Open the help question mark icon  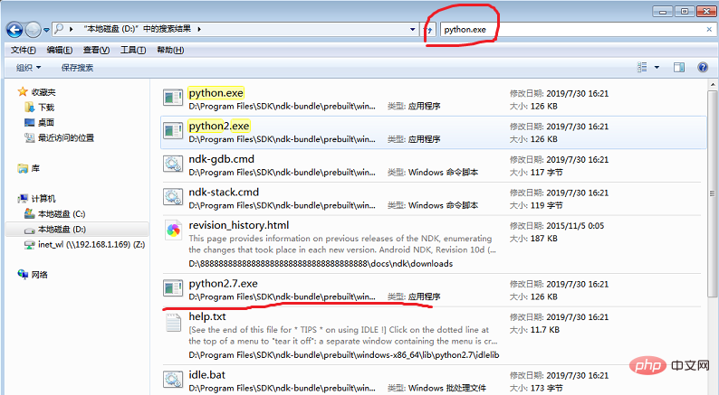(702, 68)
